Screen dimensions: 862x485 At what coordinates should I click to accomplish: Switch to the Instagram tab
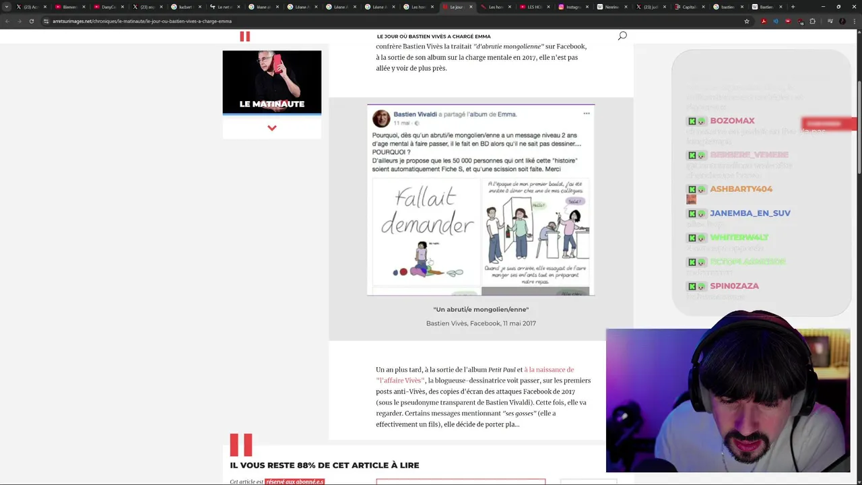pyautogui.click(x=573, y=7)
